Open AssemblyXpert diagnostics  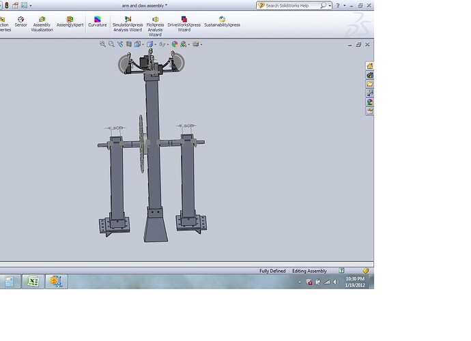pos(70,22)
